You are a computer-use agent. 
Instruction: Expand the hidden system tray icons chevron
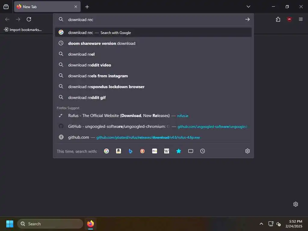[x=261, y=224]
